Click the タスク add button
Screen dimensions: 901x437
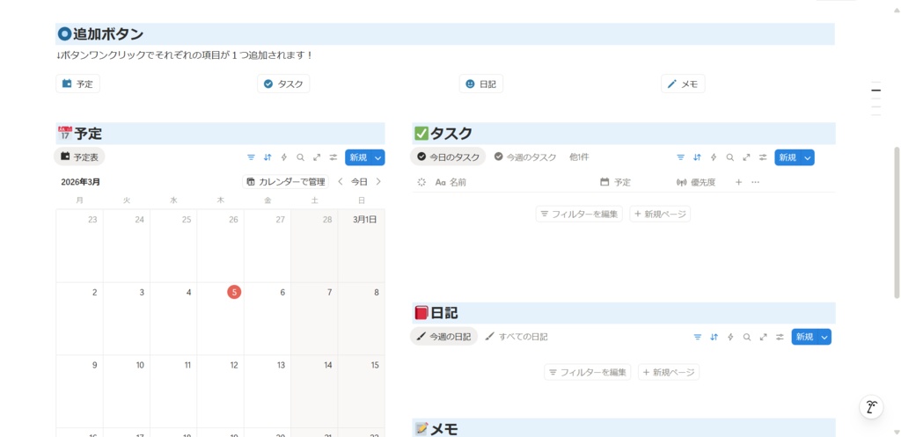[283, 84]
